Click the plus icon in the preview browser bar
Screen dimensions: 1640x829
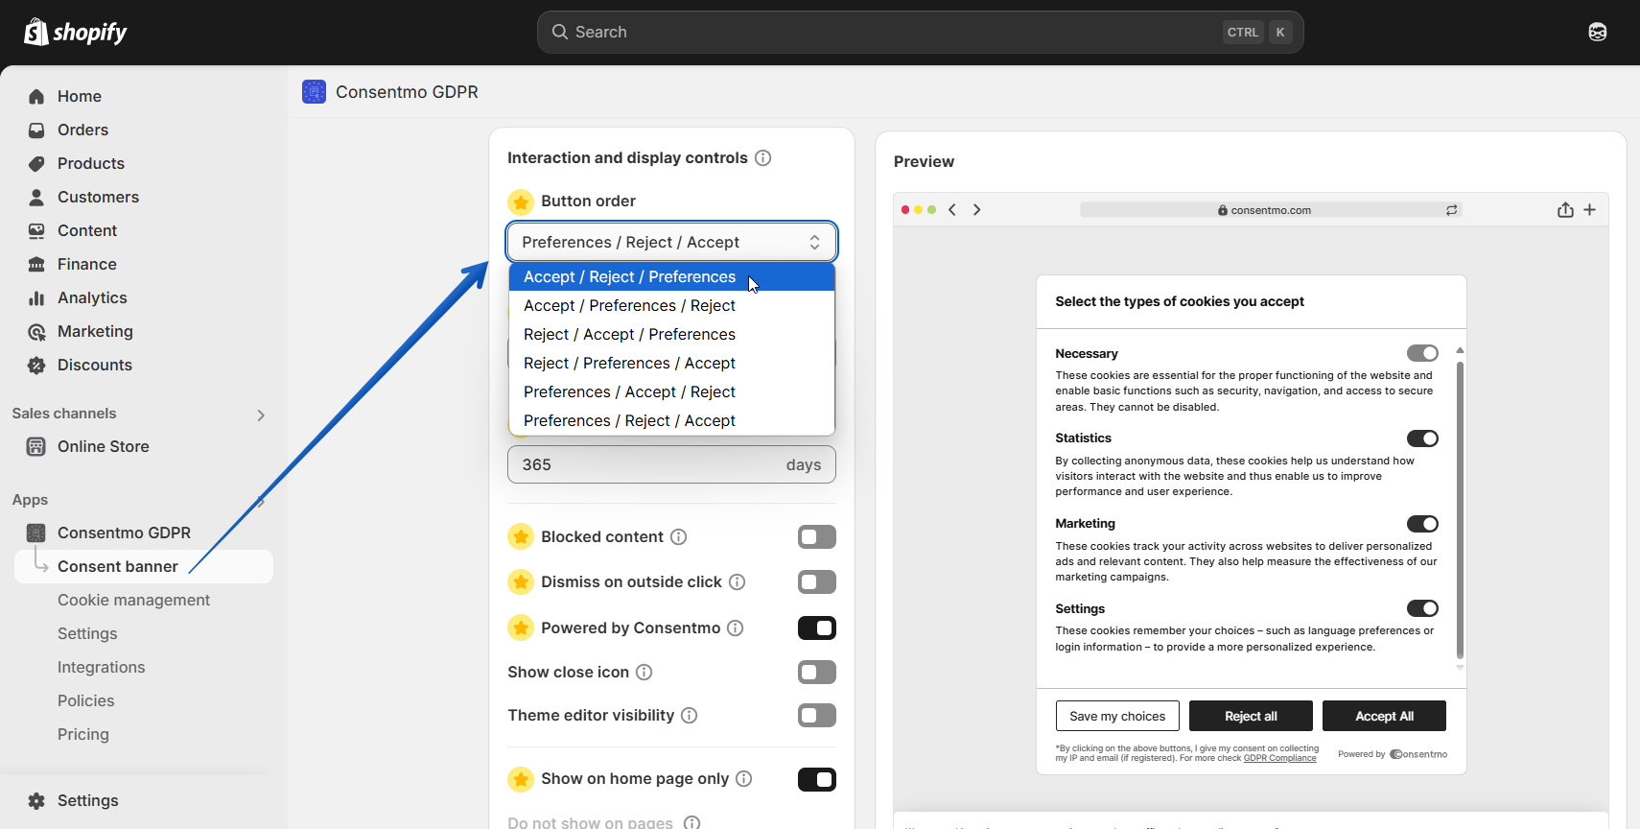1589,209
